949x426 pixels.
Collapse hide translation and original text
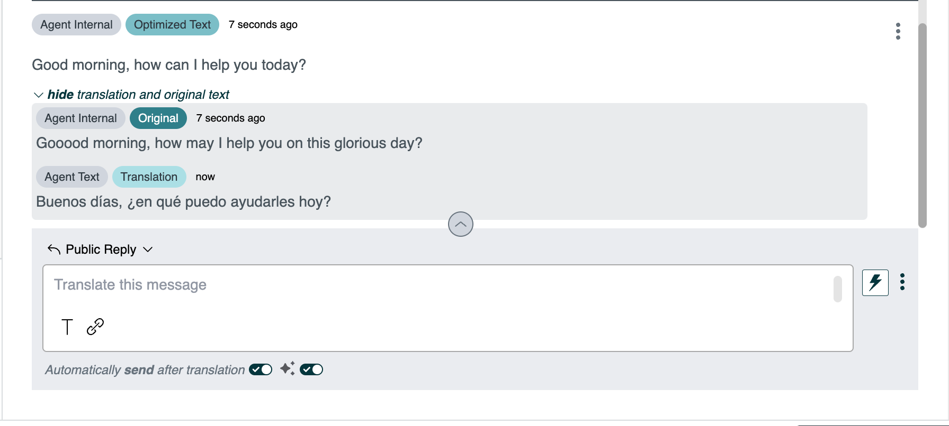point(138,95)
